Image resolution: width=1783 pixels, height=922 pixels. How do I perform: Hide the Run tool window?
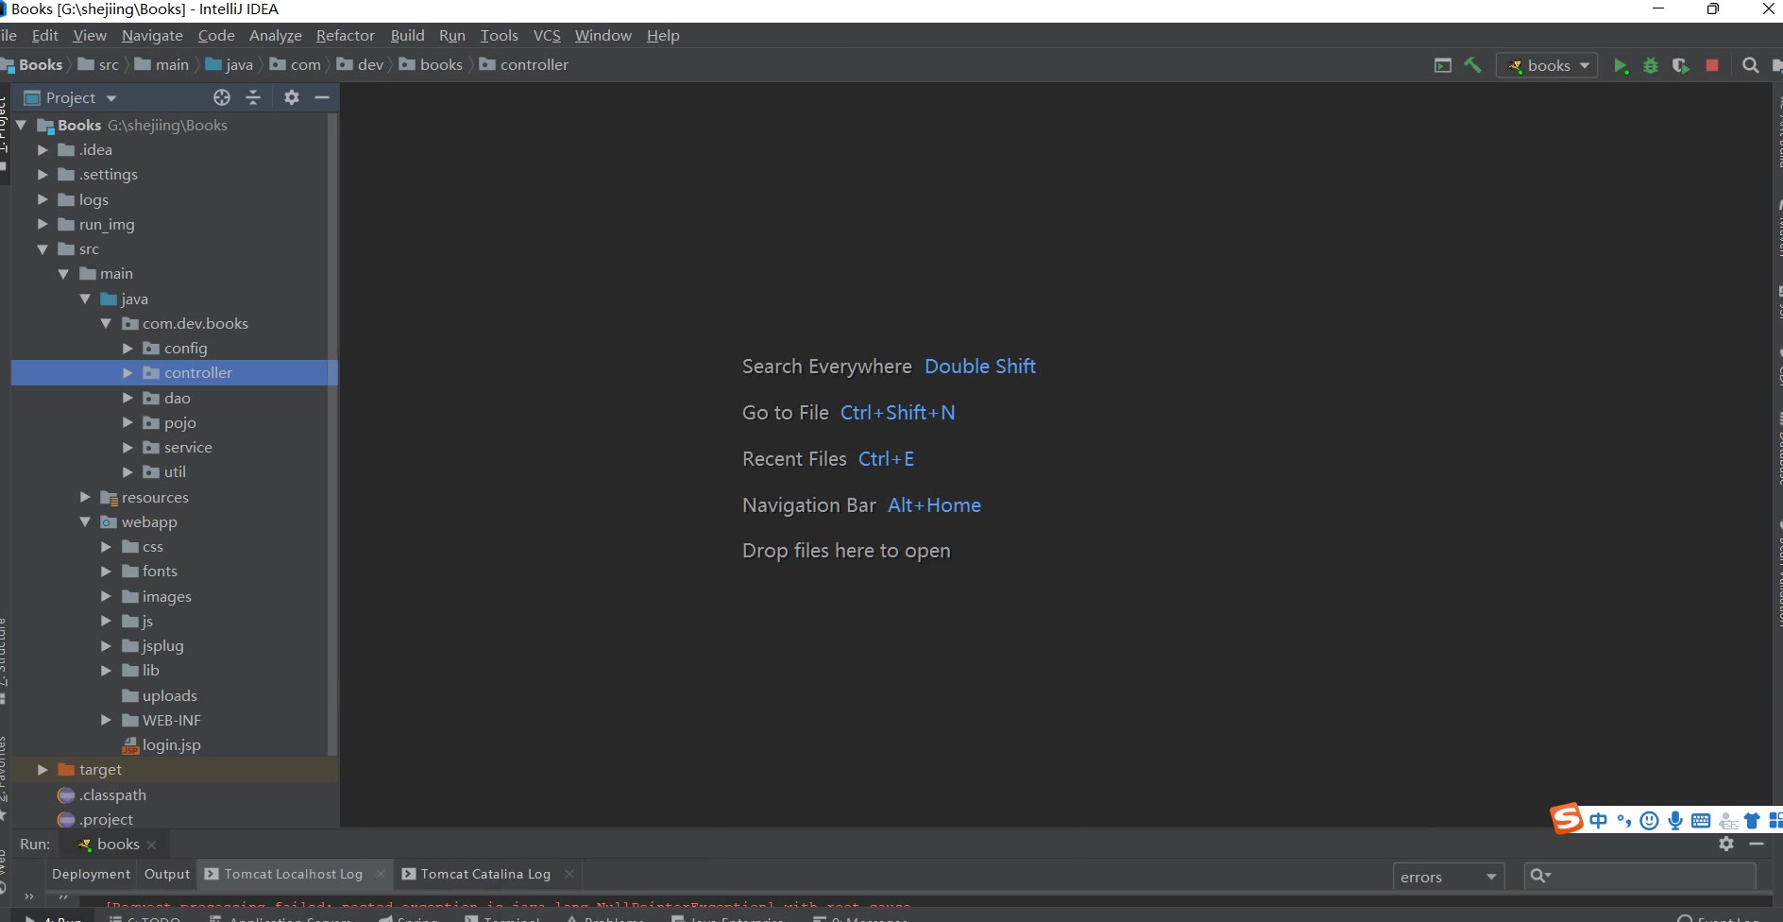(1757, 844)
